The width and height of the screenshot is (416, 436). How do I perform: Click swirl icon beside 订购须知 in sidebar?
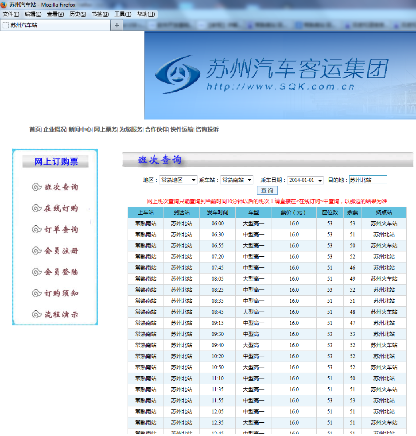(x=36, y=293)
